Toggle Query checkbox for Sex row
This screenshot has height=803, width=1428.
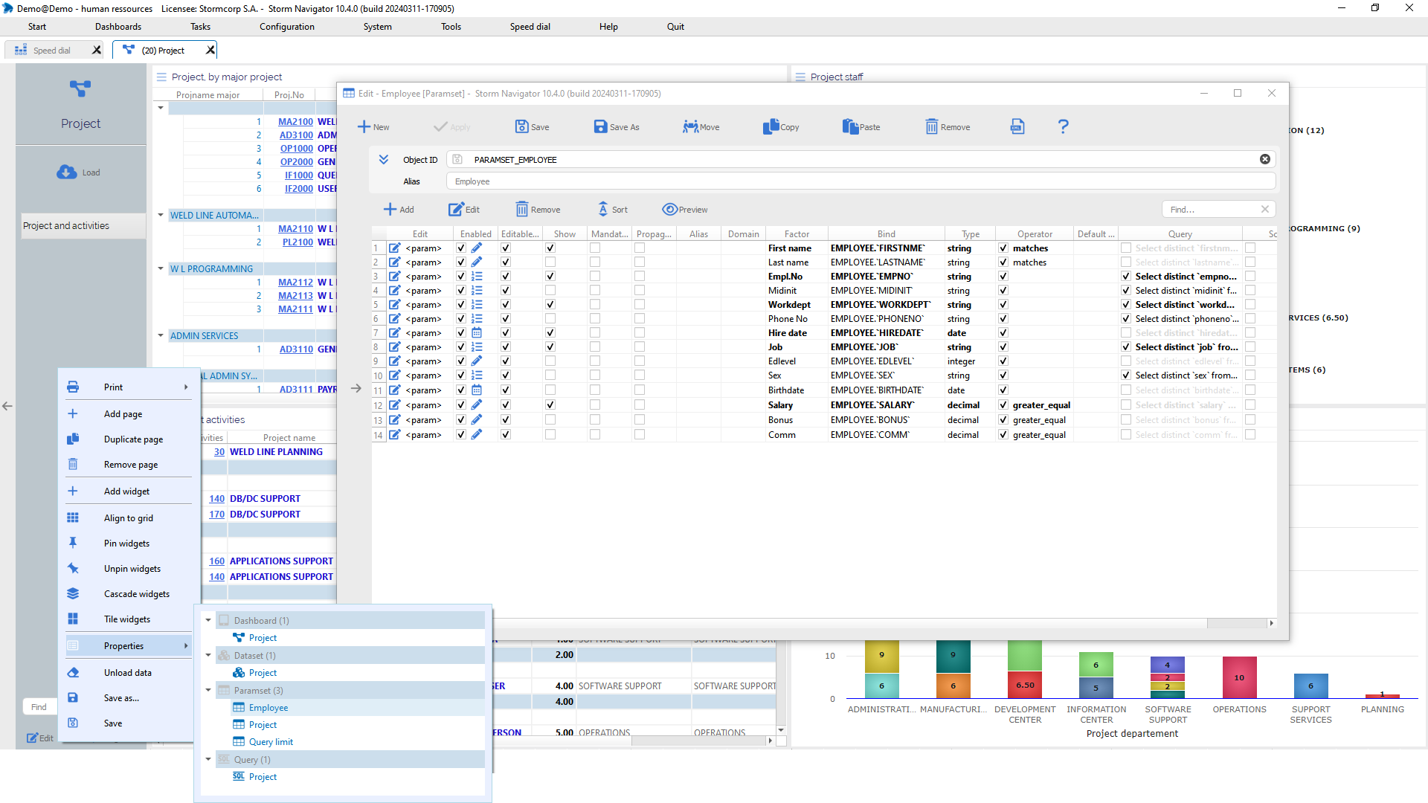pos(1126,375)
